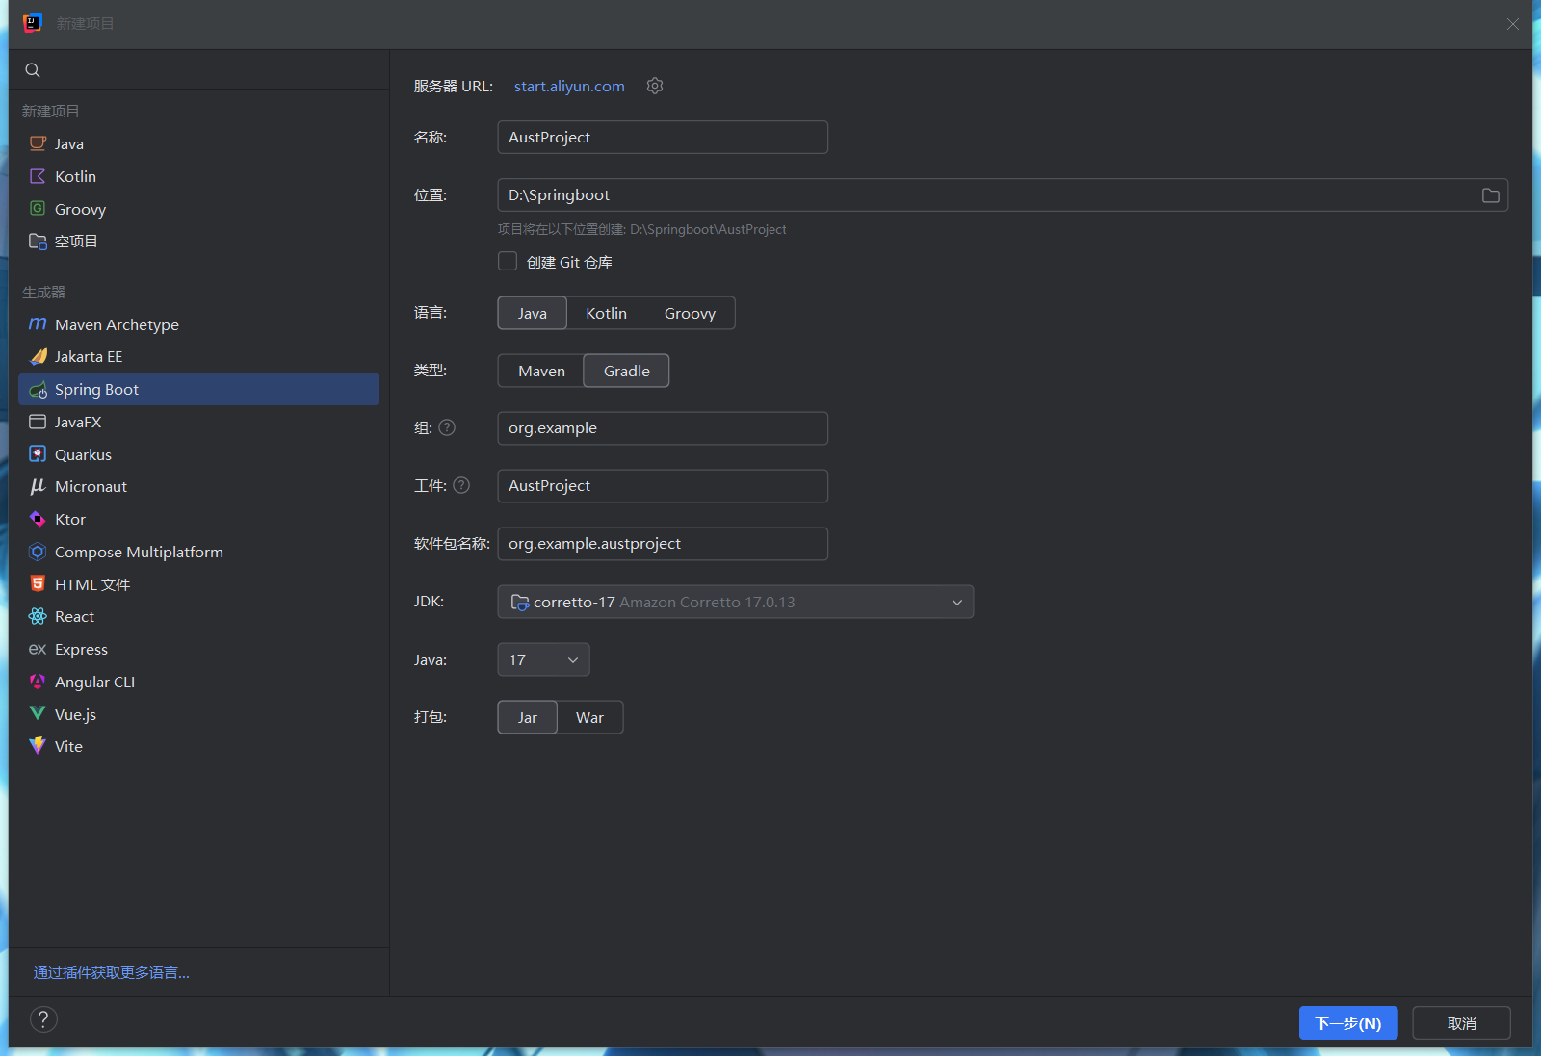The width and height of the screenshot is (1541, 1056).
Task: Click the Angular CLI icon
Action: (38, 682)
